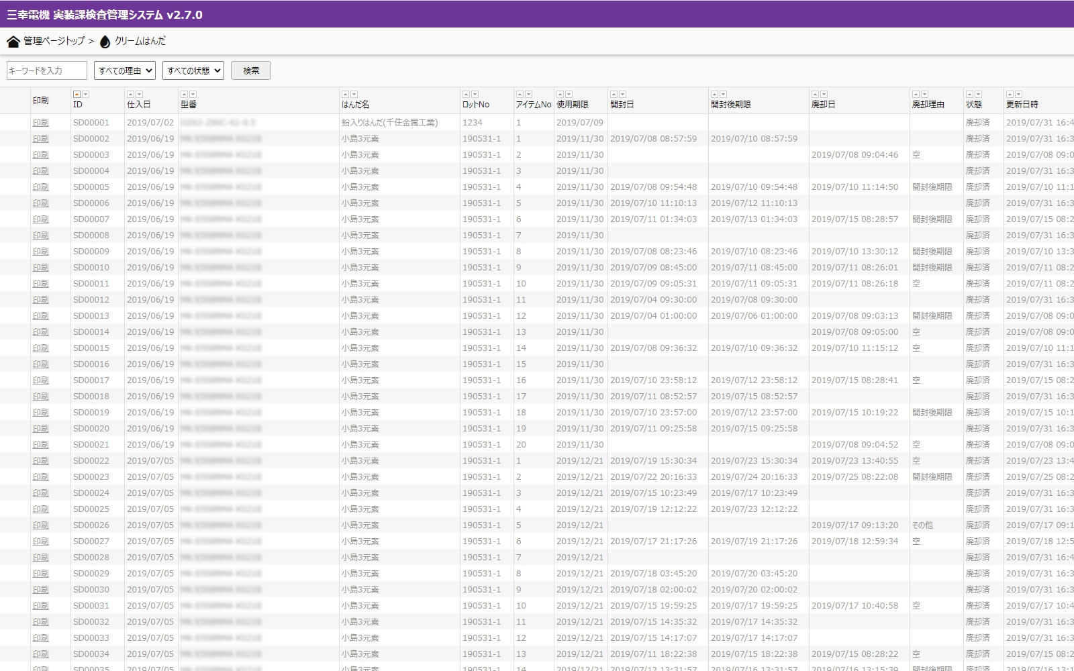Sort 仕入日 column ascending
The height and width of the screenshot is (671, 1074).
[130, 95]
